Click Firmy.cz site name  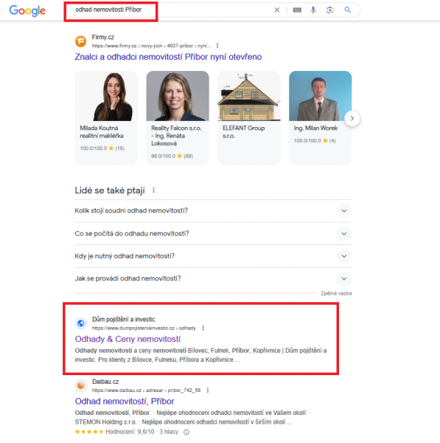[x=103, y=37]
